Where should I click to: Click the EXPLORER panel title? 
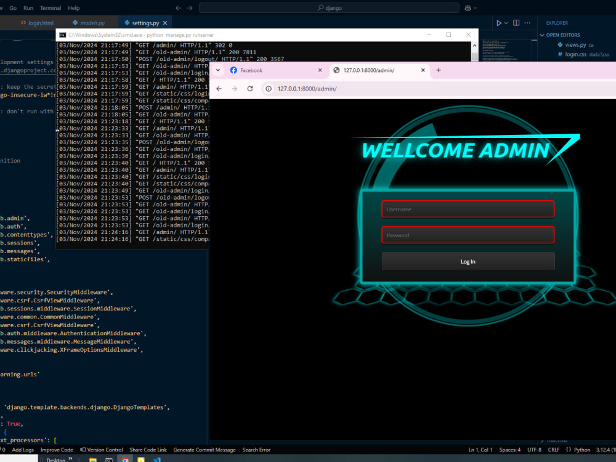(x=557, y=23)
